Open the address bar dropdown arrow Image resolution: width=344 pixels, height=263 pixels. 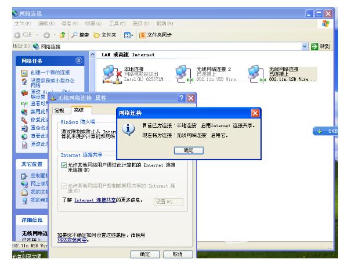tap(305, 46)
